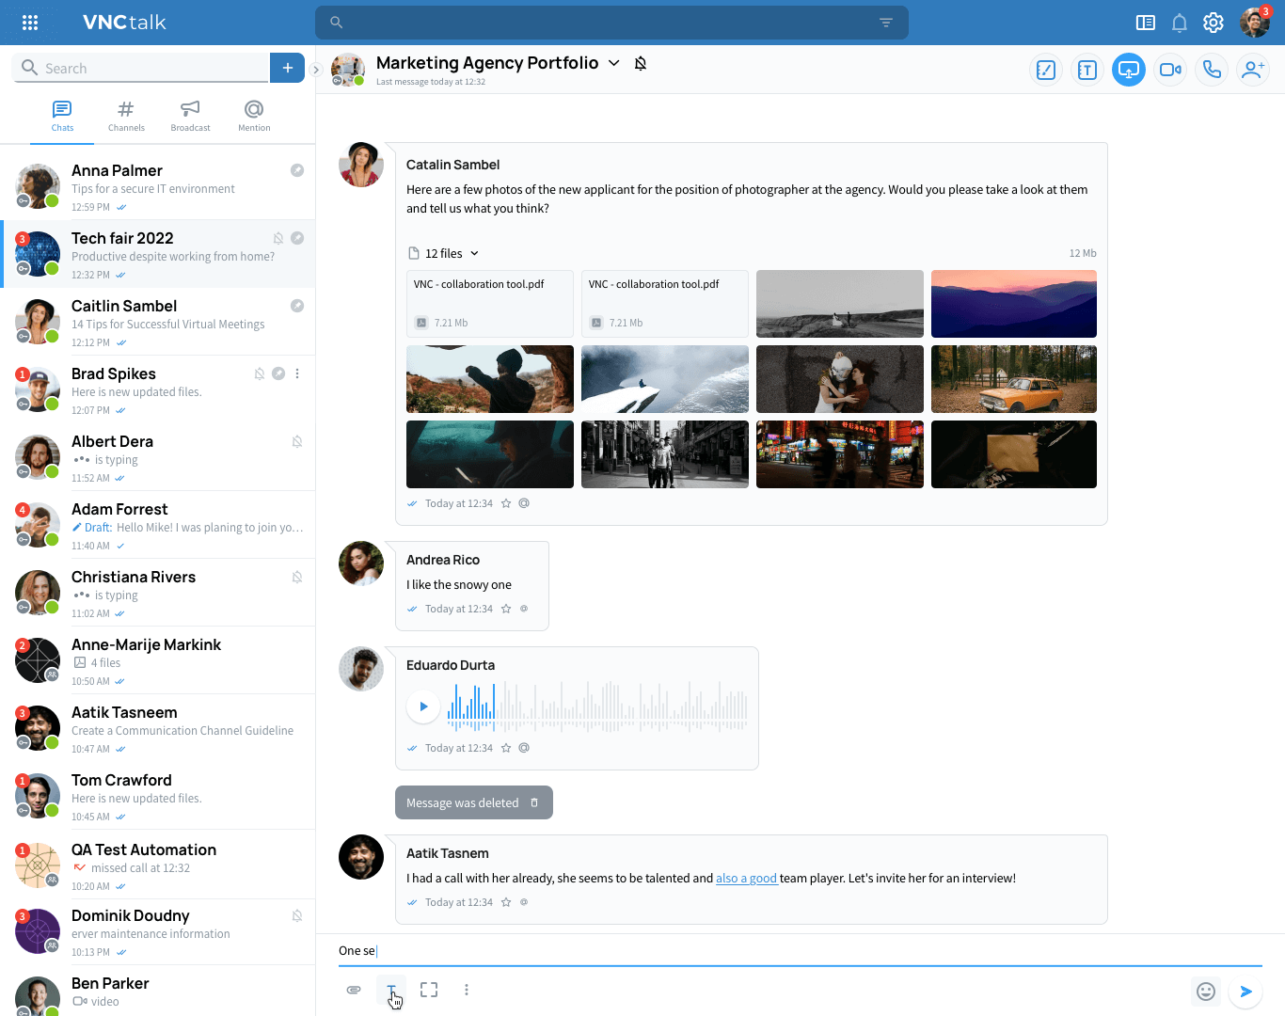This screenshot has height=1016, width=1285.
Task: Toggle text formatting in composer
Action: point(391,990)
